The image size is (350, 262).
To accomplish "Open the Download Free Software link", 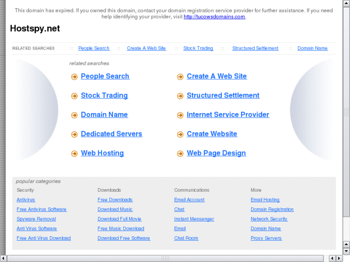I will coord(124,238).
